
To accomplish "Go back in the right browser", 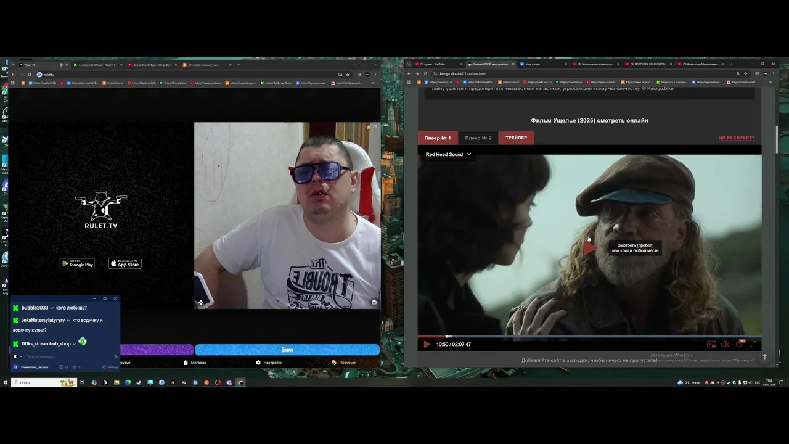I will tap(409, 73).
